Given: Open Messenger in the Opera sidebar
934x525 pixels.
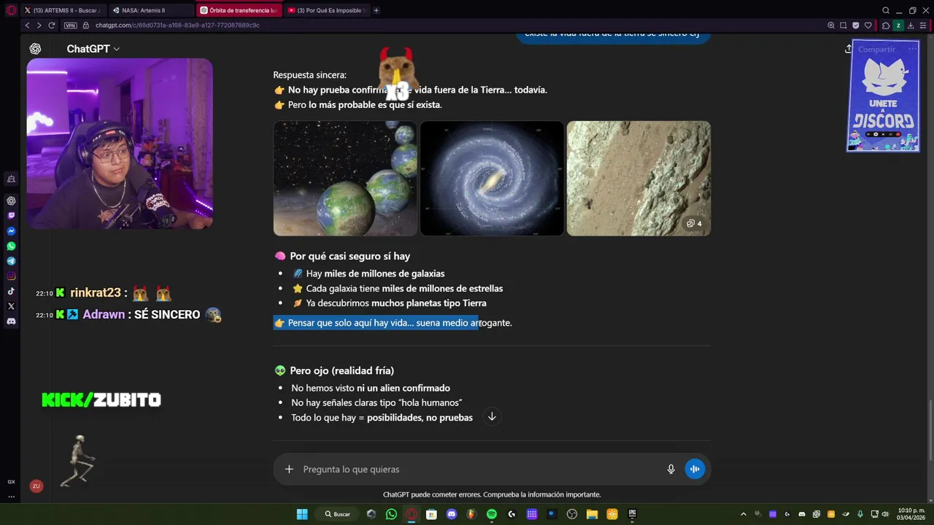Looking at the screenshot, I should pyautogui.click(x=11, y=231).
